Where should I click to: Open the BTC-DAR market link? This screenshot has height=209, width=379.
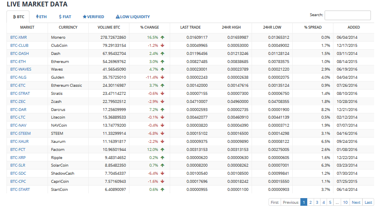(19, 109)
